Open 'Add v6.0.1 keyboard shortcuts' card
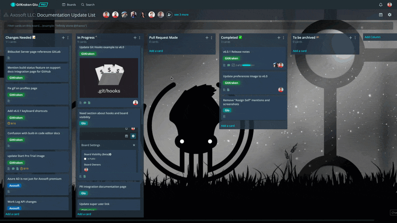 (x=37, y=117)
